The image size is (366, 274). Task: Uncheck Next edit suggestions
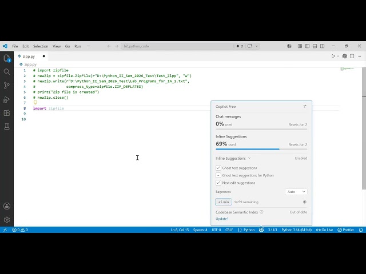click(x=218, y=183)
